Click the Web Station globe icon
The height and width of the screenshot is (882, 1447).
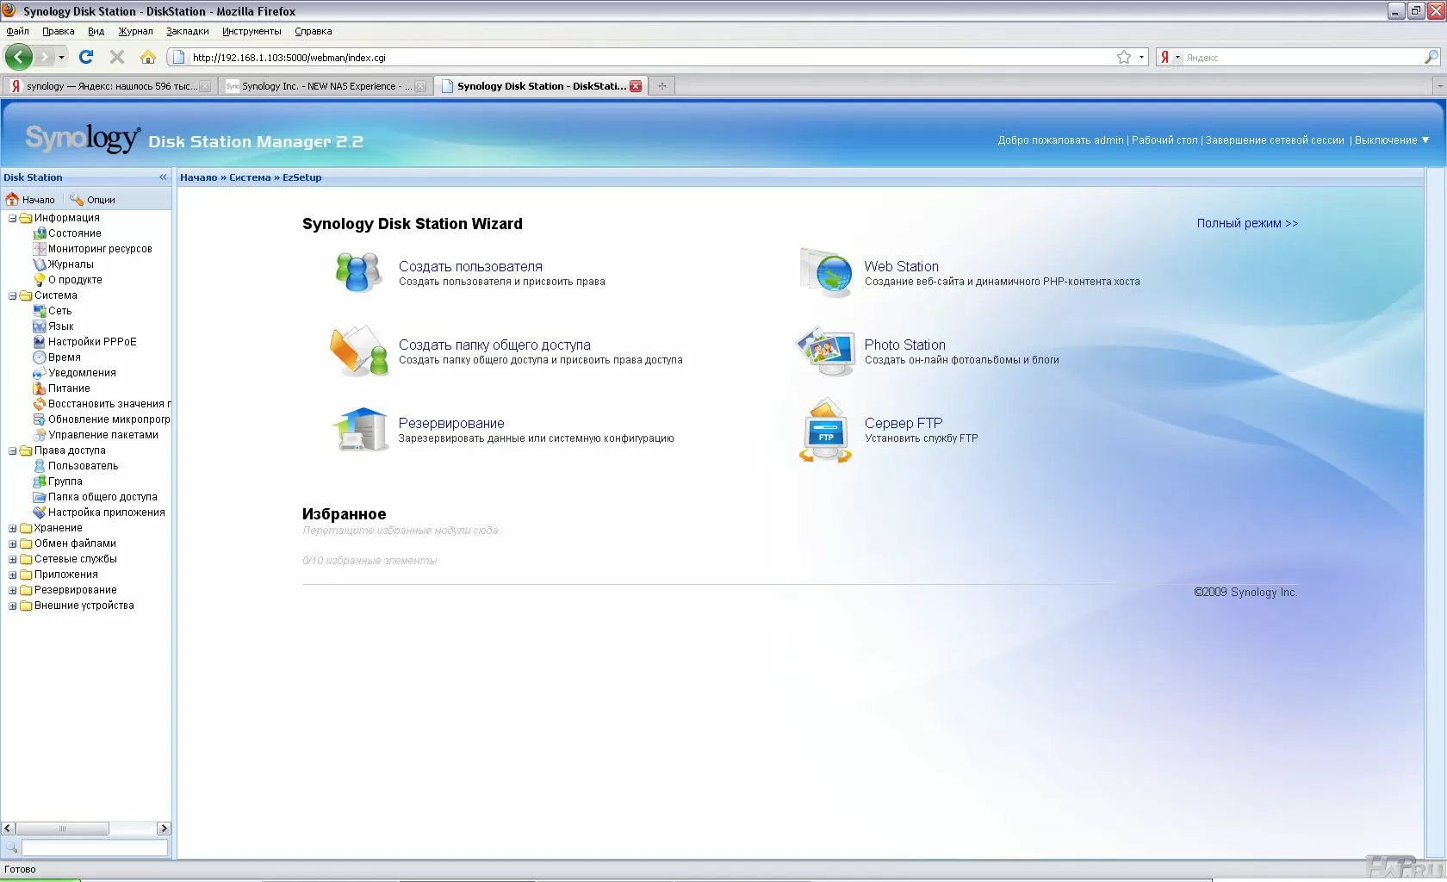click(x=826, y=273)
